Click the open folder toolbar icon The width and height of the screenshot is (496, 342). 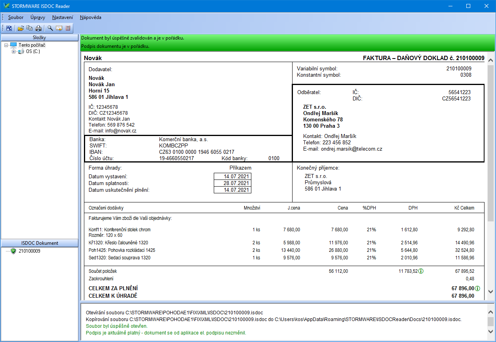21,28
